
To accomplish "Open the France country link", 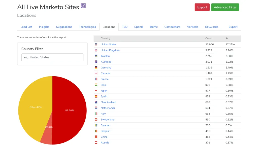I will tap(105, 79).
